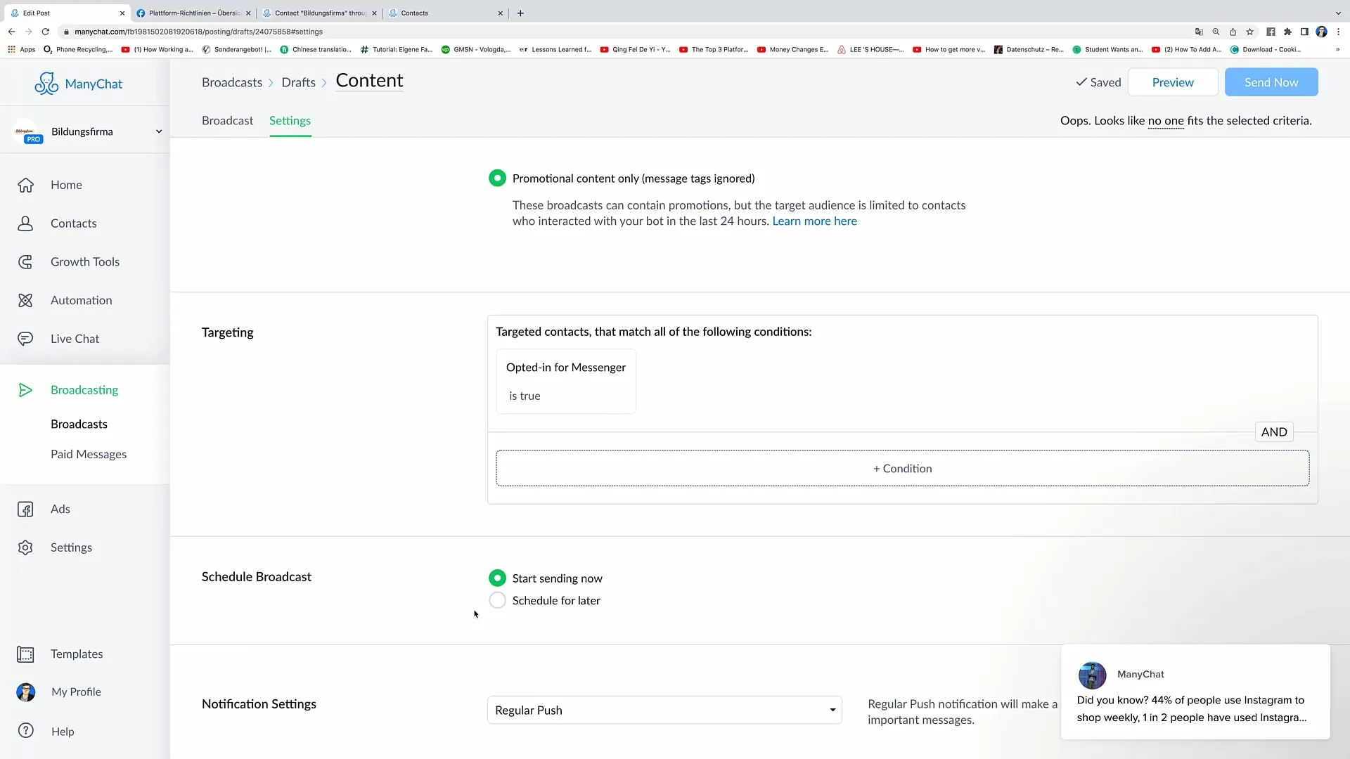Click the ManyChat home icon
Image resolution: width=1350 pixels, height=759 pixels.
tap(46, 84)
